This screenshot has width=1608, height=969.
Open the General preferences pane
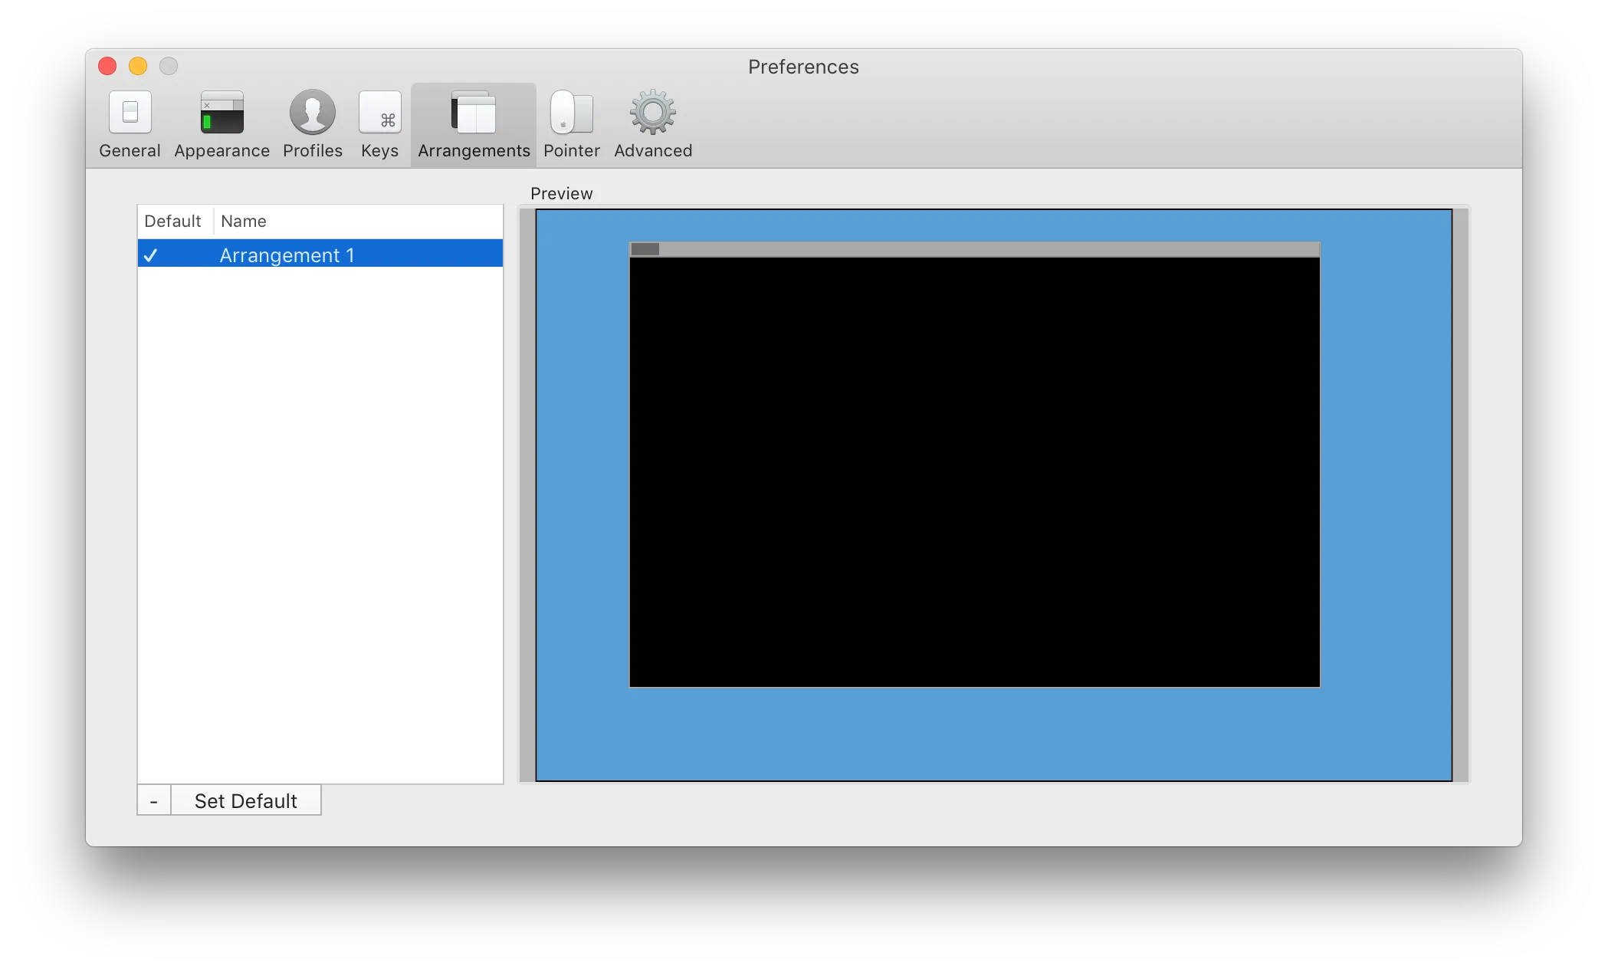coord(130,124)
